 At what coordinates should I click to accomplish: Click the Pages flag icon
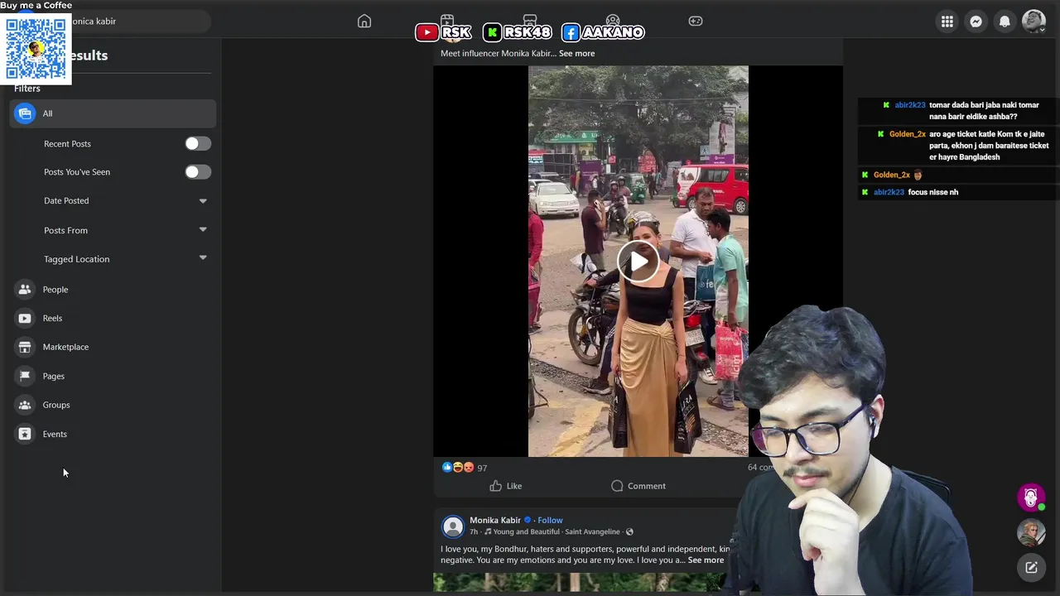pos(25,376)
